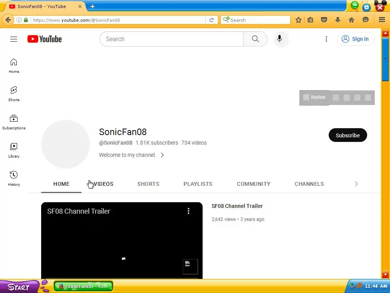Switch to the CHANNELS channel tab

pyautogui.click(x=309, y=184)
